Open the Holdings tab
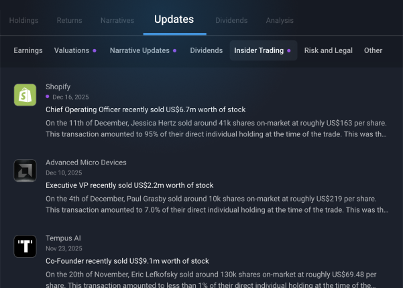403x288 pixels. pyautogui.click(x=23, y=20)
